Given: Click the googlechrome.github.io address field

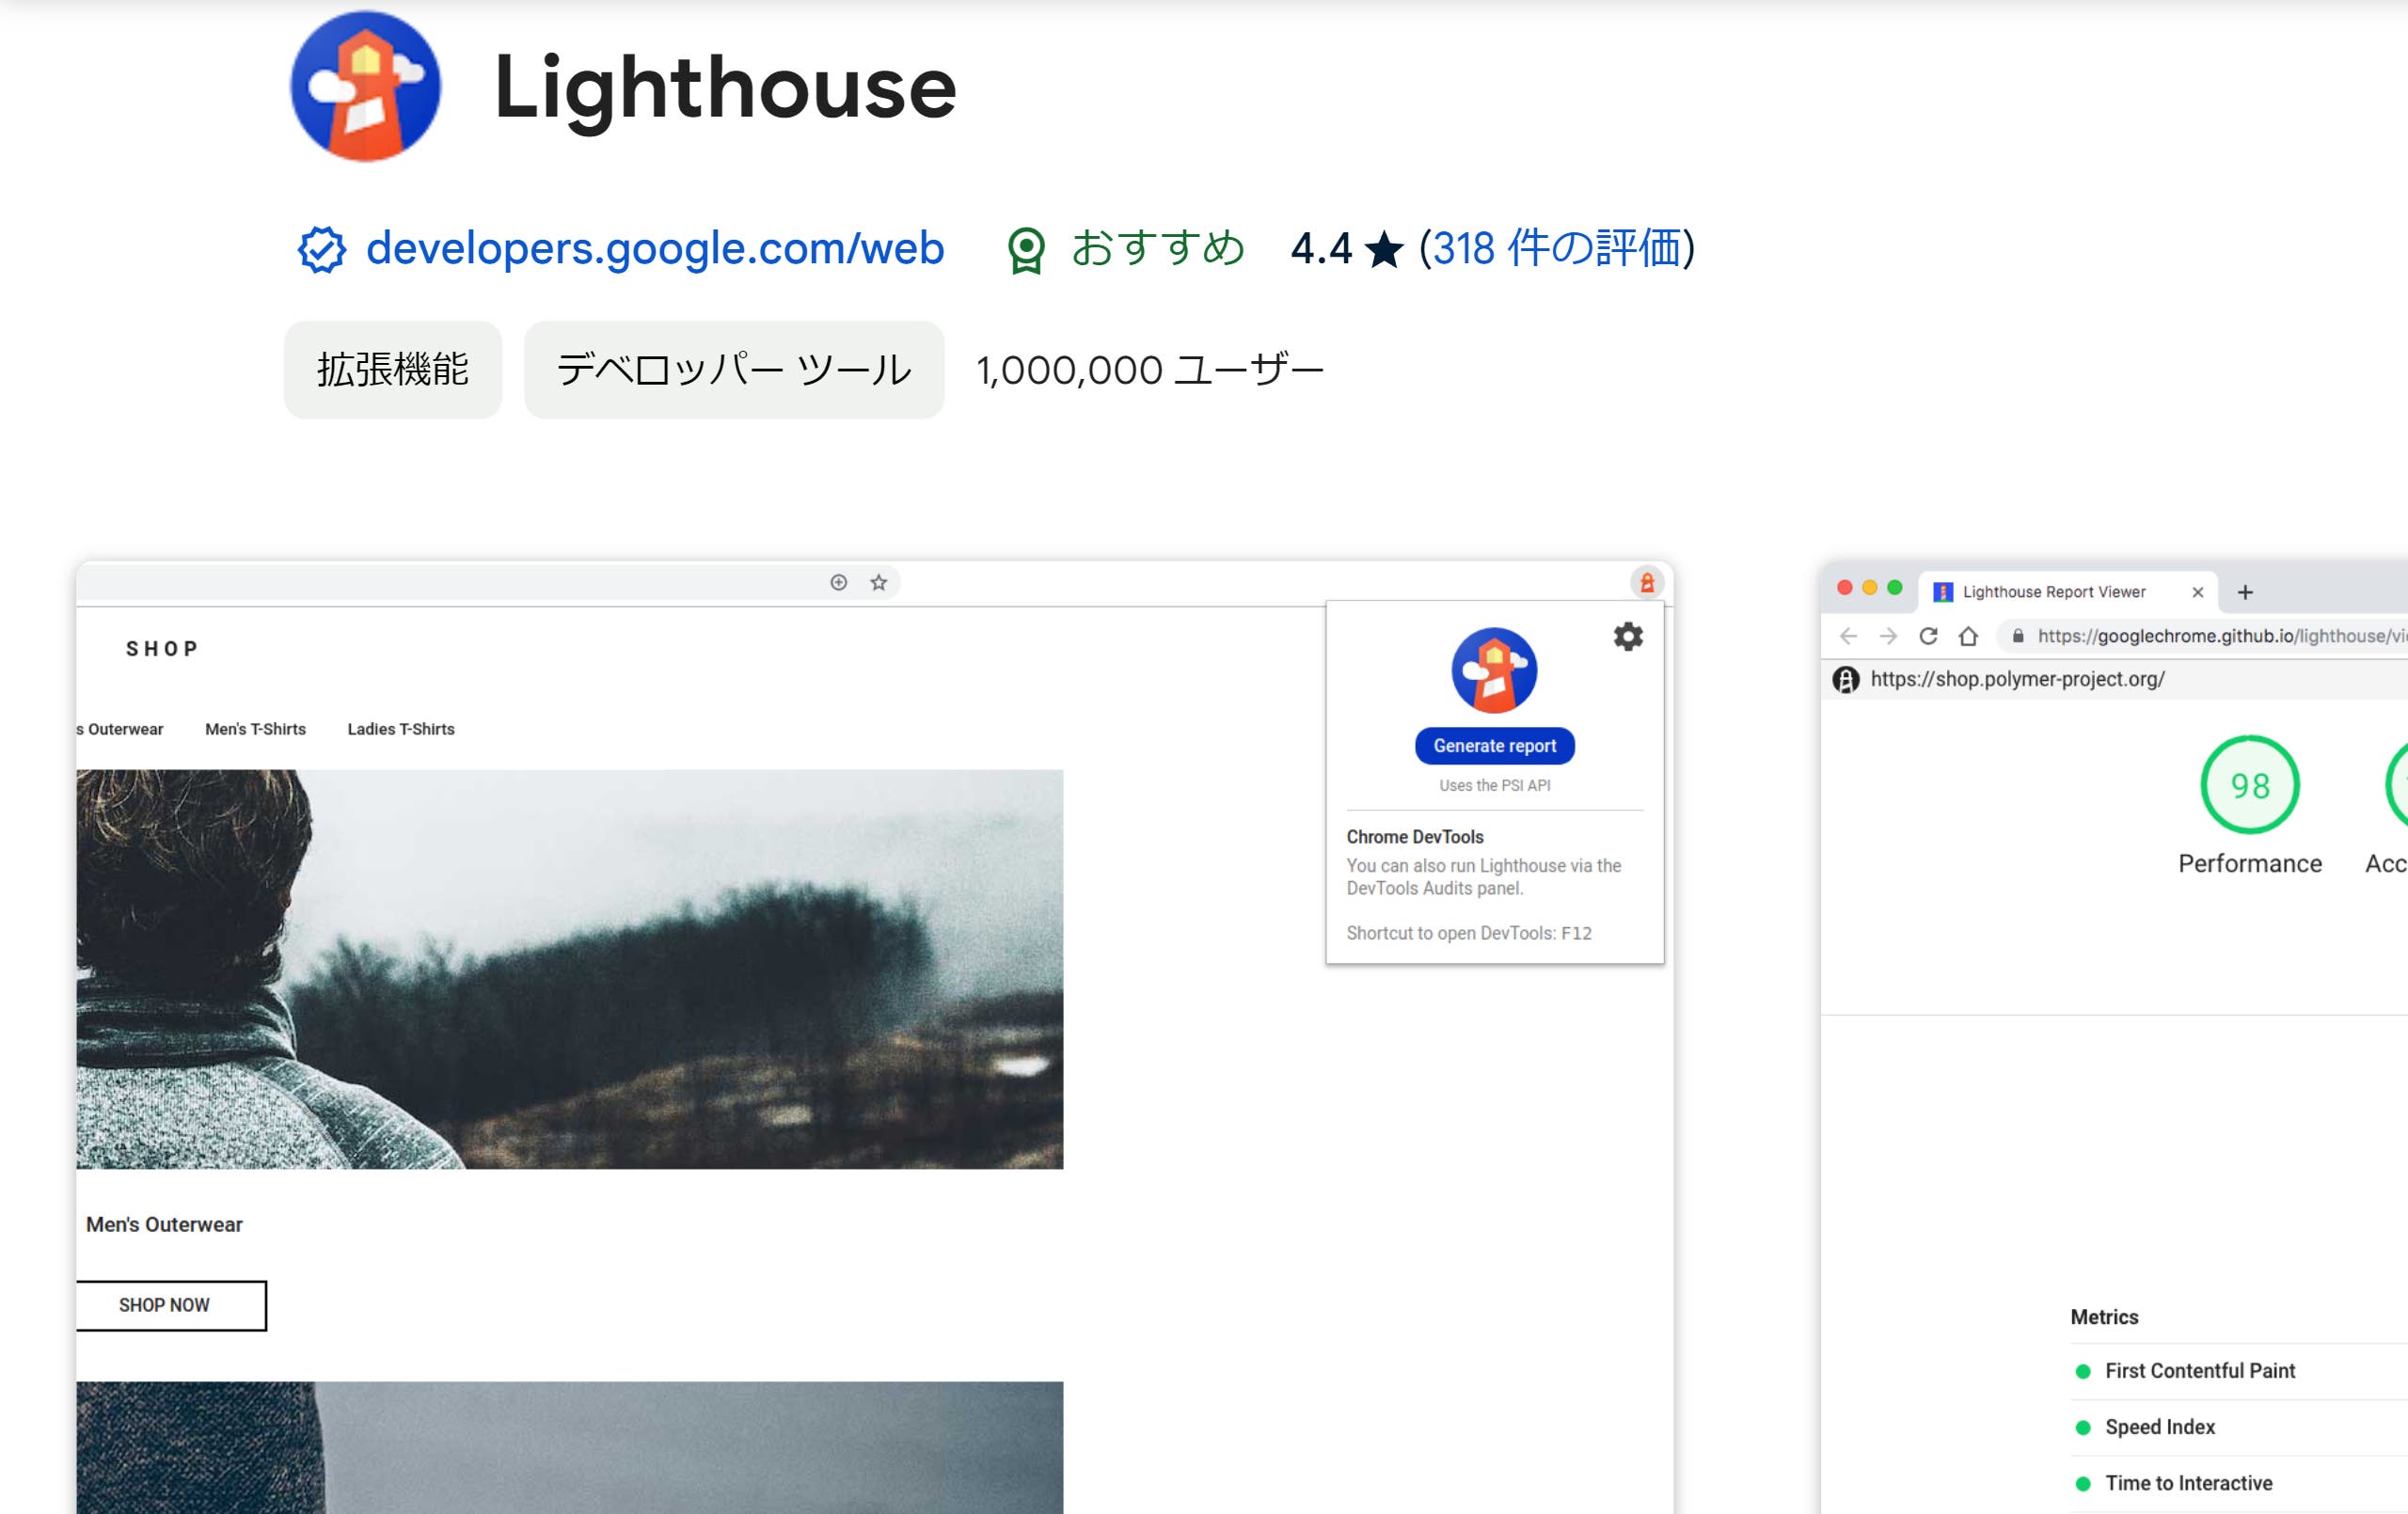Looking at the screenshot, I should [2202, 636].
